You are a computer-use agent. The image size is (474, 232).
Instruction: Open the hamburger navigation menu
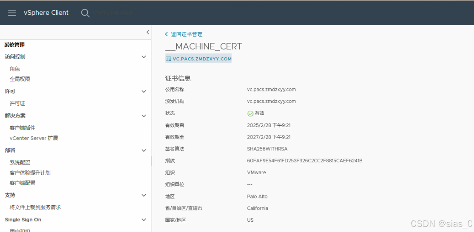[x=12, y=13]
